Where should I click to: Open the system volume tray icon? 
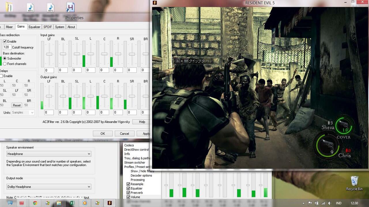point(329,203)
